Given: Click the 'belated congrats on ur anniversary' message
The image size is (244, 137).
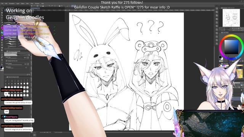Looking at the screenshot, I should click(19, 129).
